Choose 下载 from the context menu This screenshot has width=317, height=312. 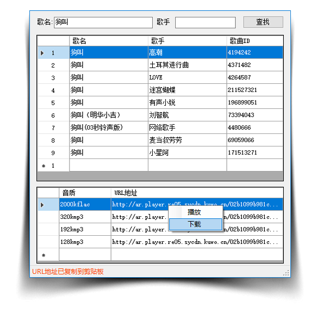(196, 224)
